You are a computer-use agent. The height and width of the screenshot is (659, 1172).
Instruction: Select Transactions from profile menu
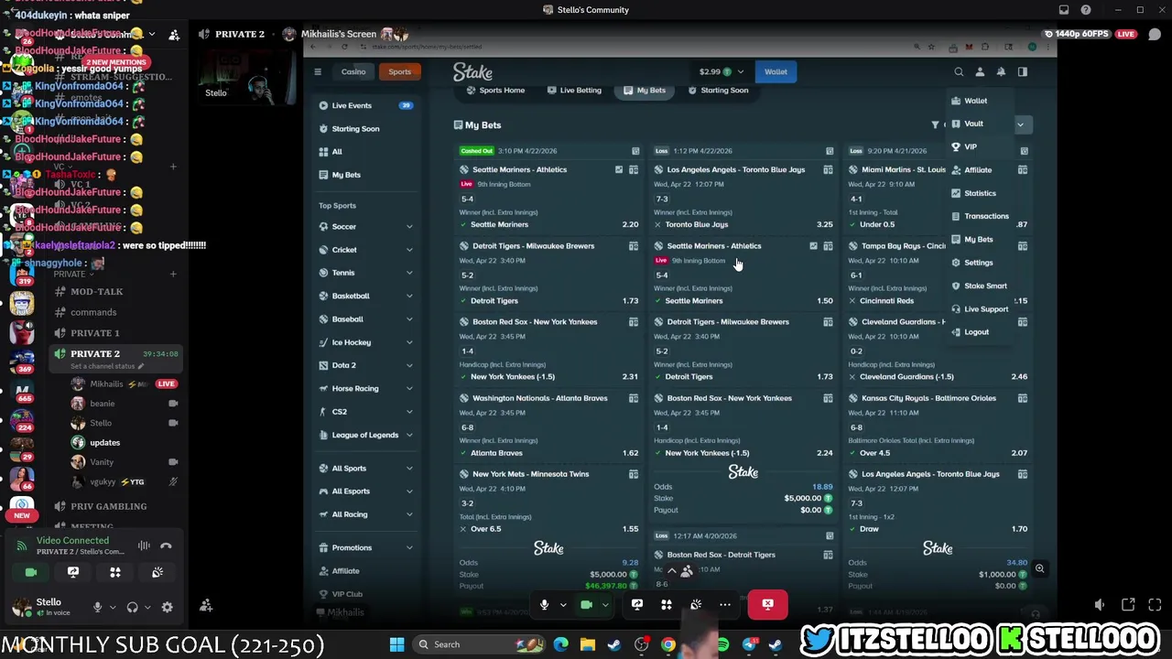click(986, 216)
